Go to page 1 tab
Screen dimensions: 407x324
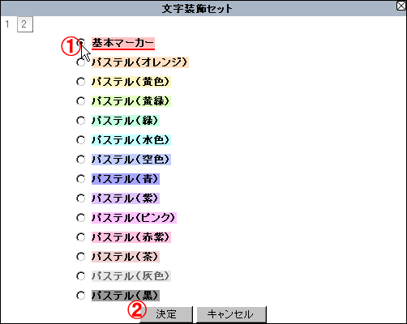coord(7,24)
